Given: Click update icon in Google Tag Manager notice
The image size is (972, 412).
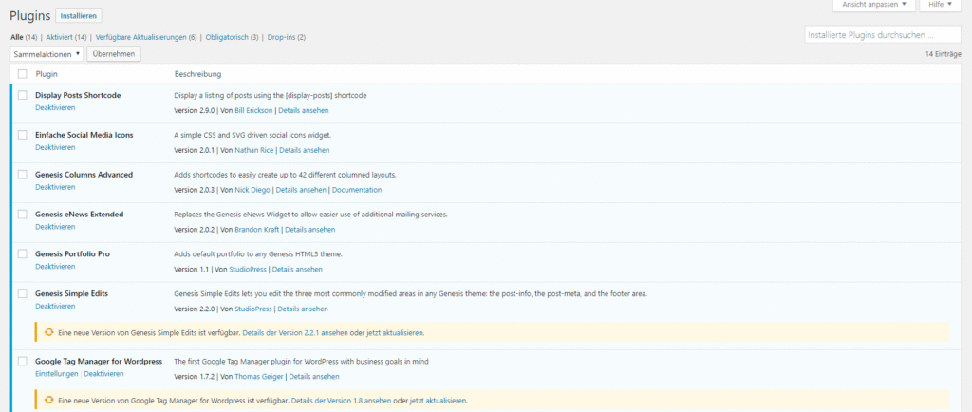Looking at the screenshot, I should tap(49, 401).
